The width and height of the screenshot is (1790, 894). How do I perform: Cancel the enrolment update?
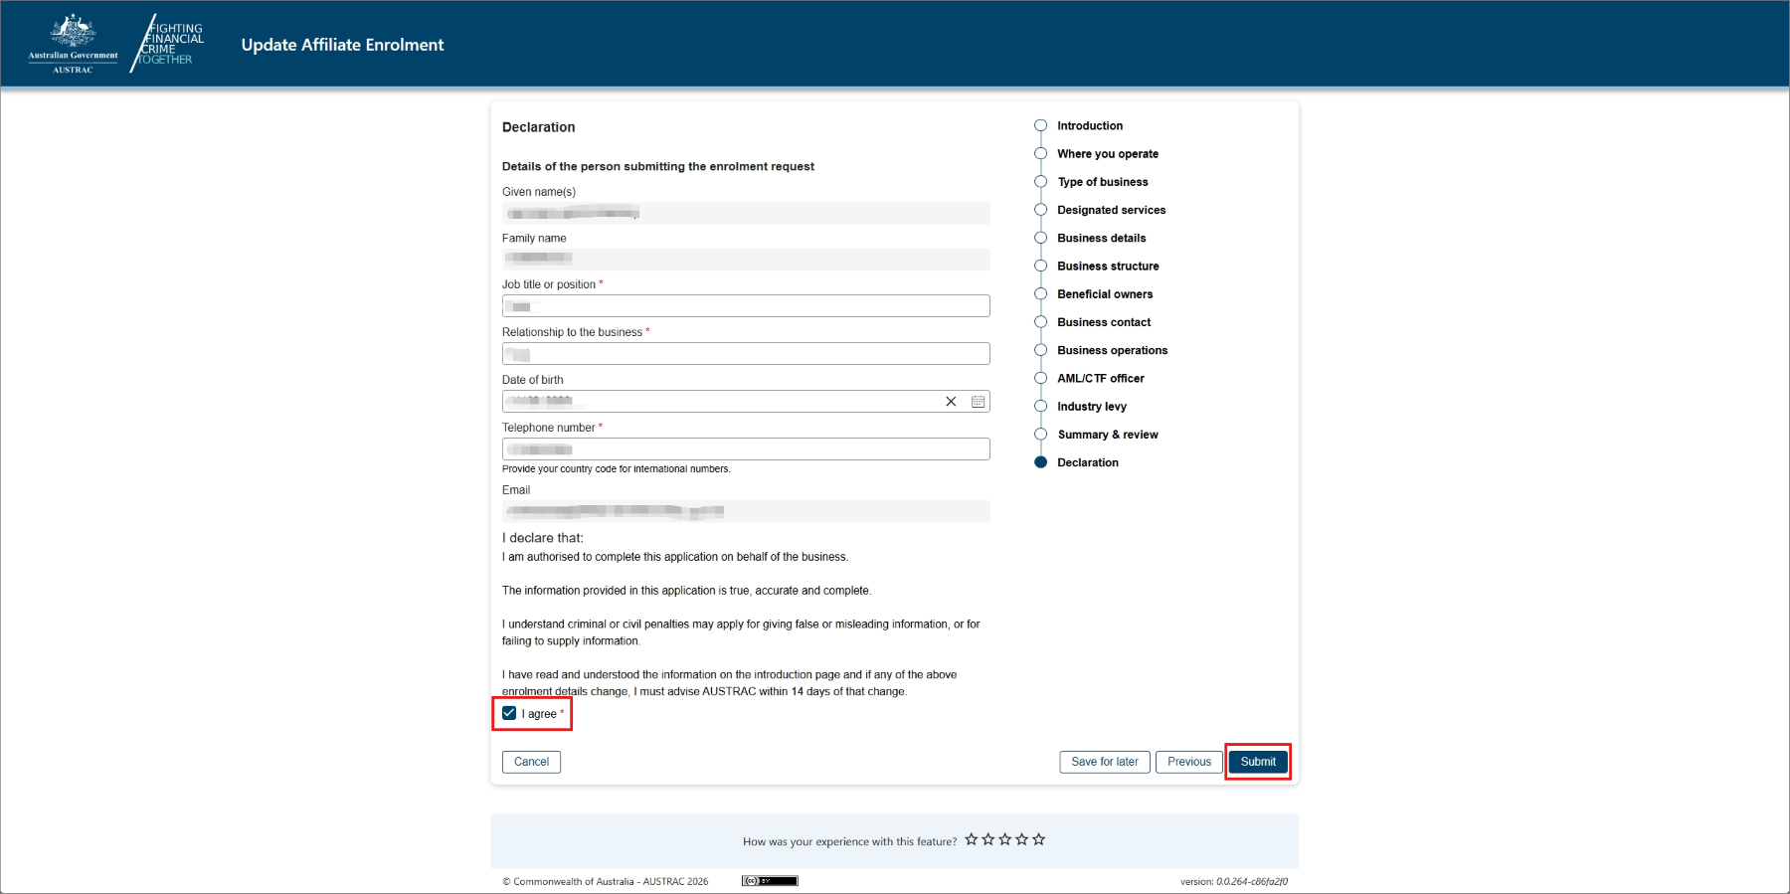click(531, 762)
